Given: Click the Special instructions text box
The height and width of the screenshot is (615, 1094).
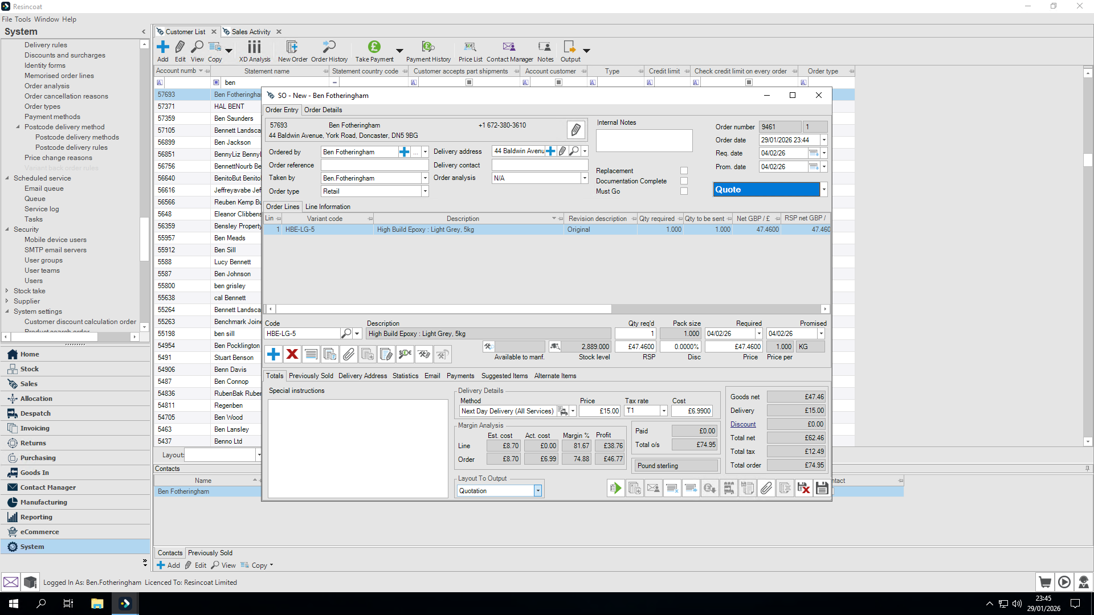Looking at the screenshot, I should [x=358, y=449].
